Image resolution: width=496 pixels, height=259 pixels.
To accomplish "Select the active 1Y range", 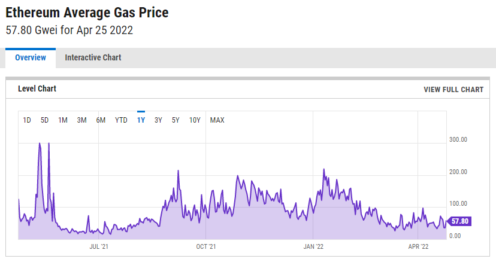I will [141, 120].
